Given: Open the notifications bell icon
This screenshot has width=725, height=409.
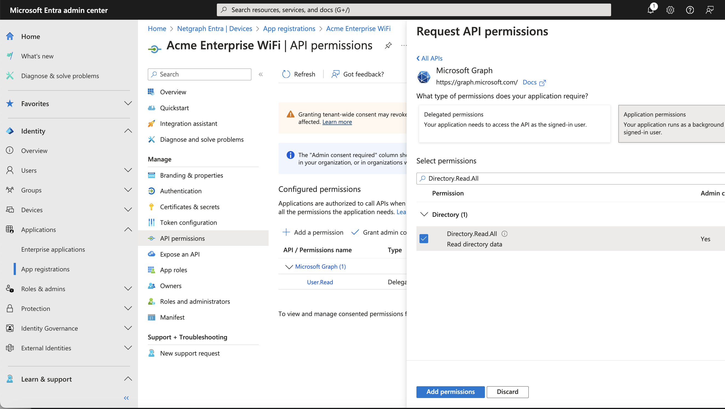Looking at the screenshot, I should [650, 10].
